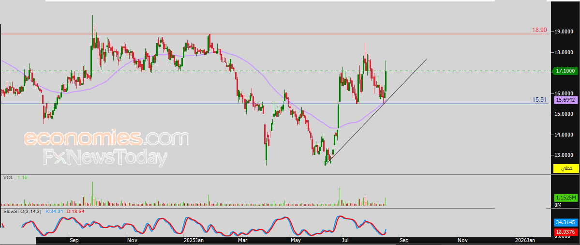
Task: Click the yellow خطي linear scale button
Action: click(x=565, y=168)
